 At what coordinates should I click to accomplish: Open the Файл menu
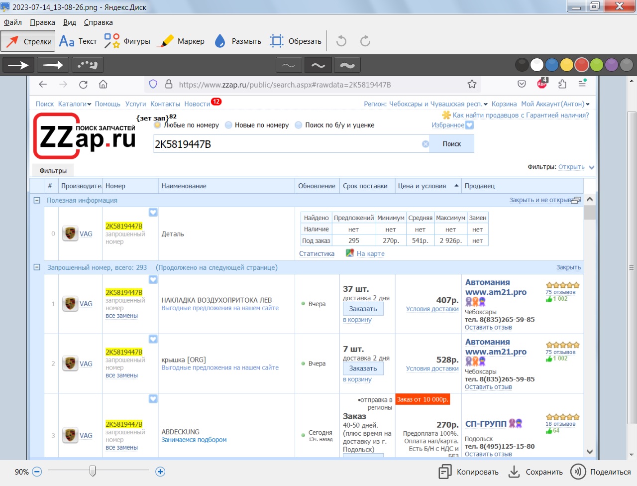(x=13, y=22)
